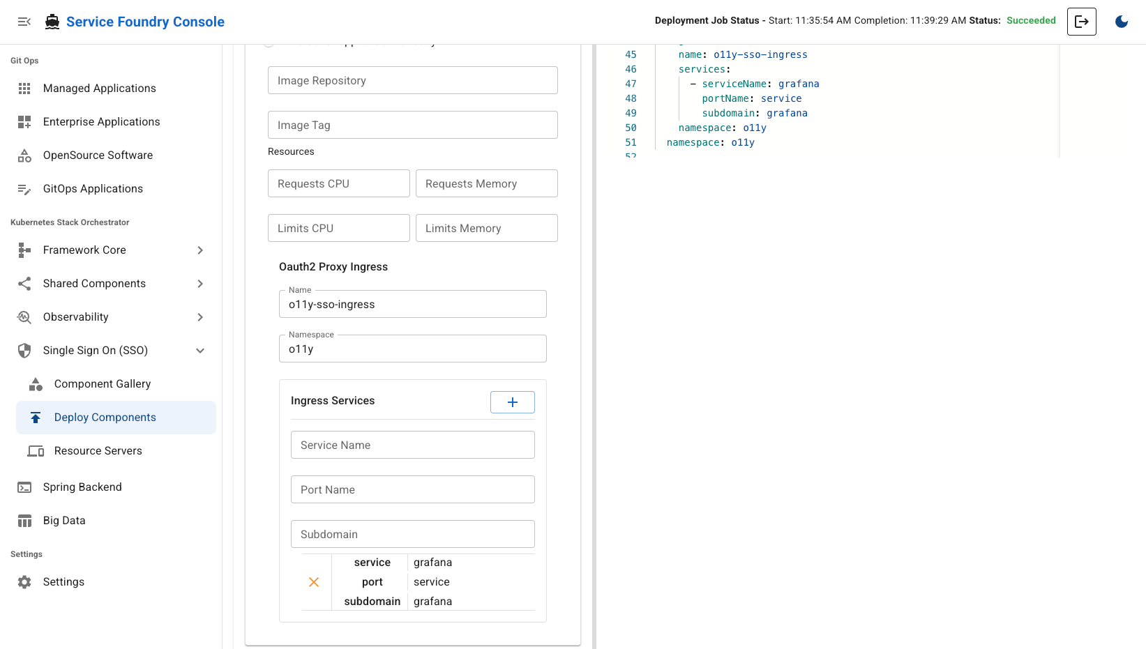This screenshot has height=649, width=1146.
Task: Click Settings gear icon
Action: [x=24, y=582]
